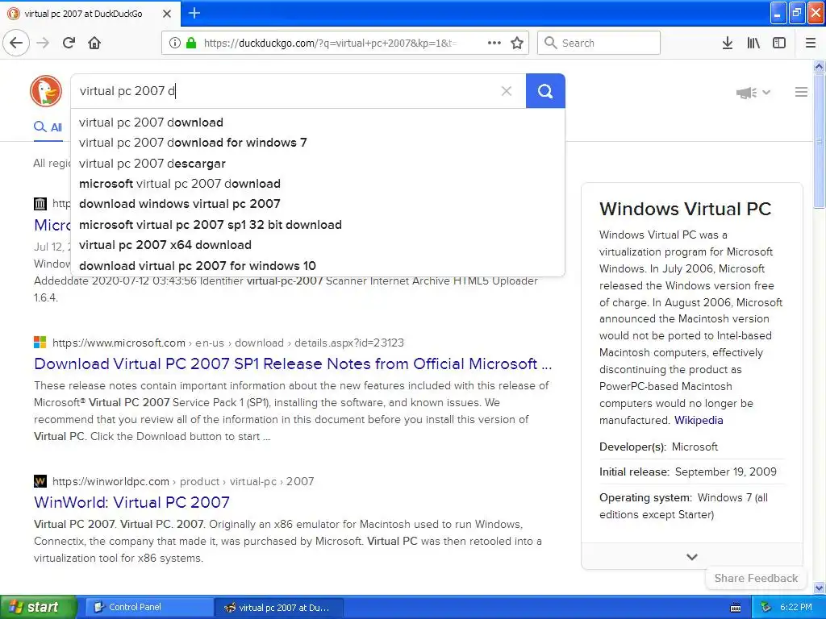Choose suggestion 'download windows virtual pc 2007'

pos(318,204)
